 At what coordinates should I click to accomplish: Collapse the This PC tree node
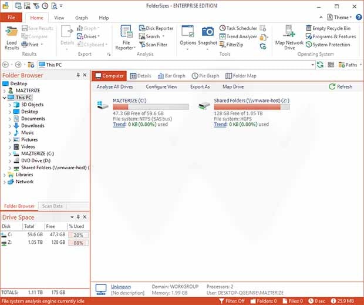click(x=5, y=98)
